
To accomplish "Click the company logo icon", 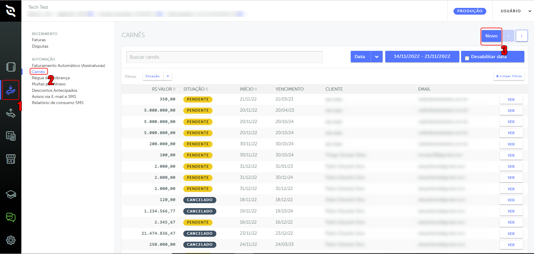I will 11,11.
